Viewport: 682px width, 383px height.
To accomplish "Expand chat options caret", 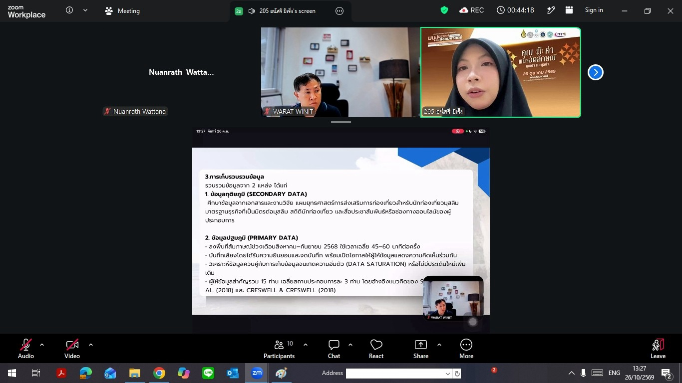I will click(350, 345).
